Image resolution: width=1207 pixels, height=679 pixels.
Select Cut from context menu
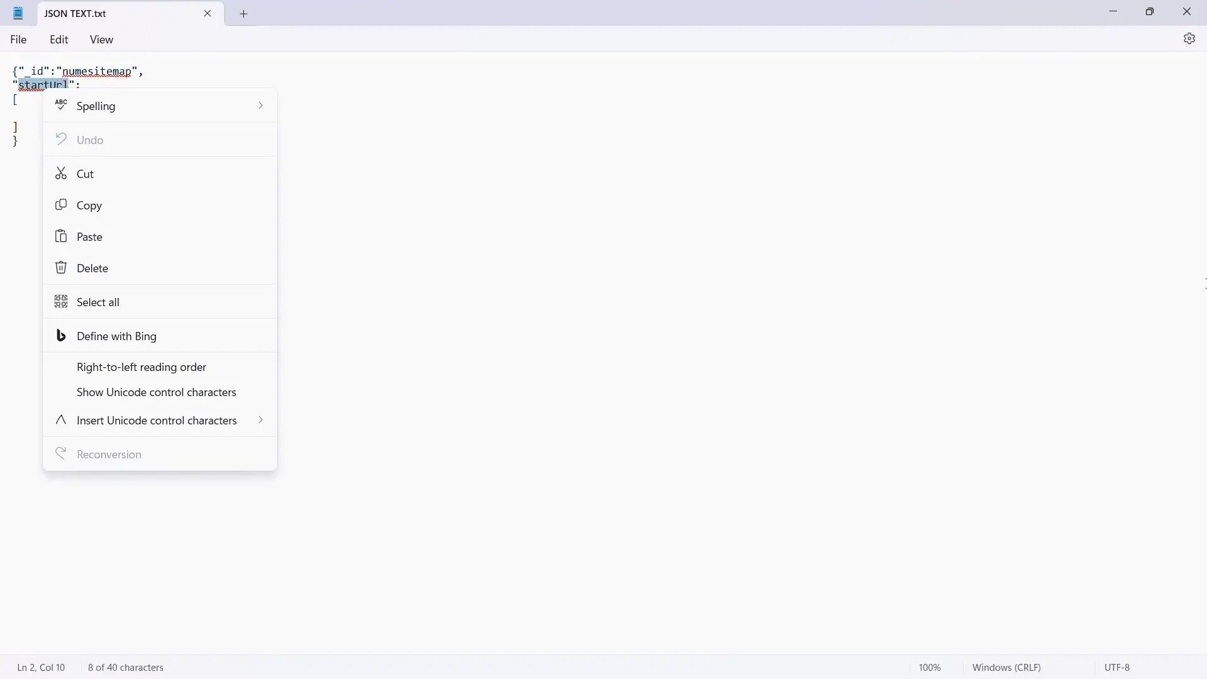point(85,174)
